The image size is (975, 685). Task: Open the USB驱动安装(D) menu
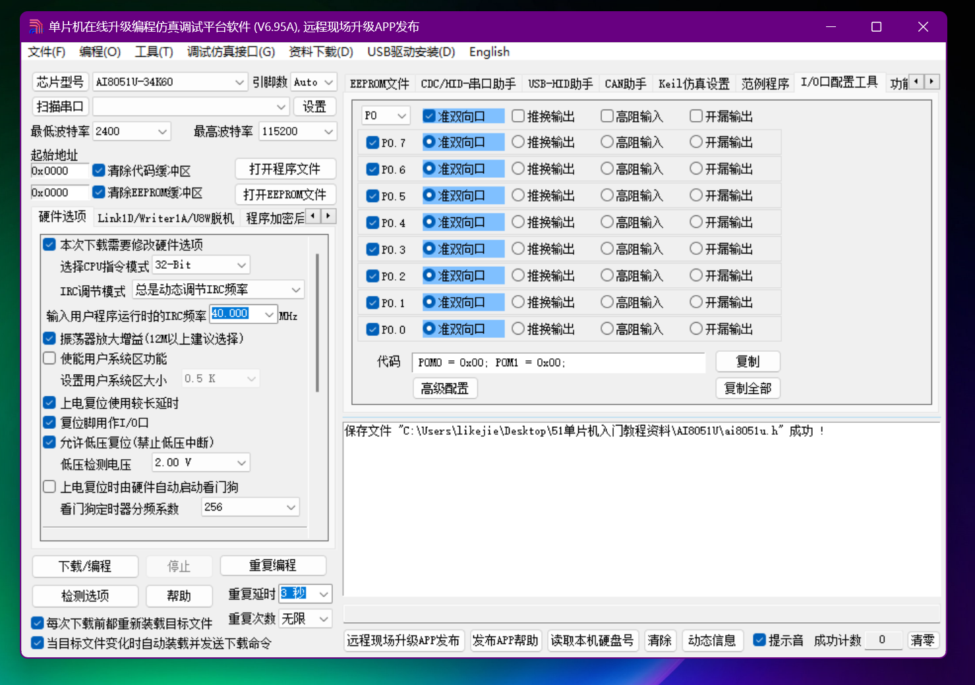[411, 52]
